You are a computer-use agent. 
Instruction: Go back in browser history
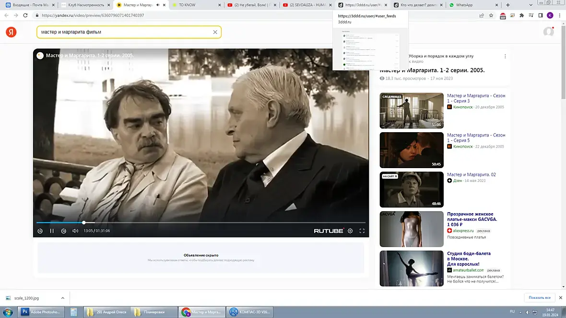point(7,15)
